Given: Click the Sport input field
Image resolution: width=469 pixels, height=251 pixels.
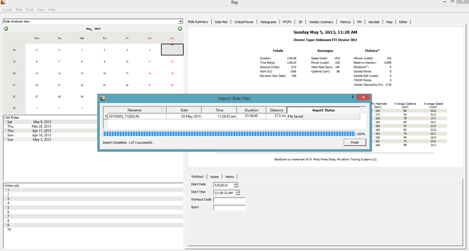Looking at the screenshot, I should (x=229, y=207).
